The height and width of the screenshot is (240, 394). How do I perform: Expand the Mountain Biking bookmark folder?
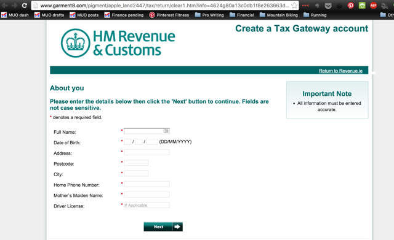pos(279,15)
